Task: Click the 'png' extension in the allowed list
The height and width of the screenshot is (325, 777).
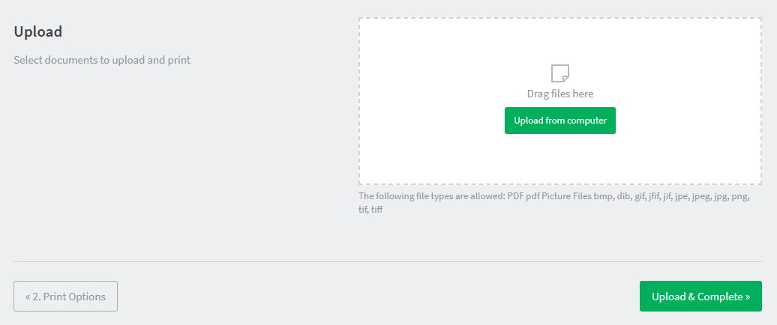Action: [x=739, y=196]
